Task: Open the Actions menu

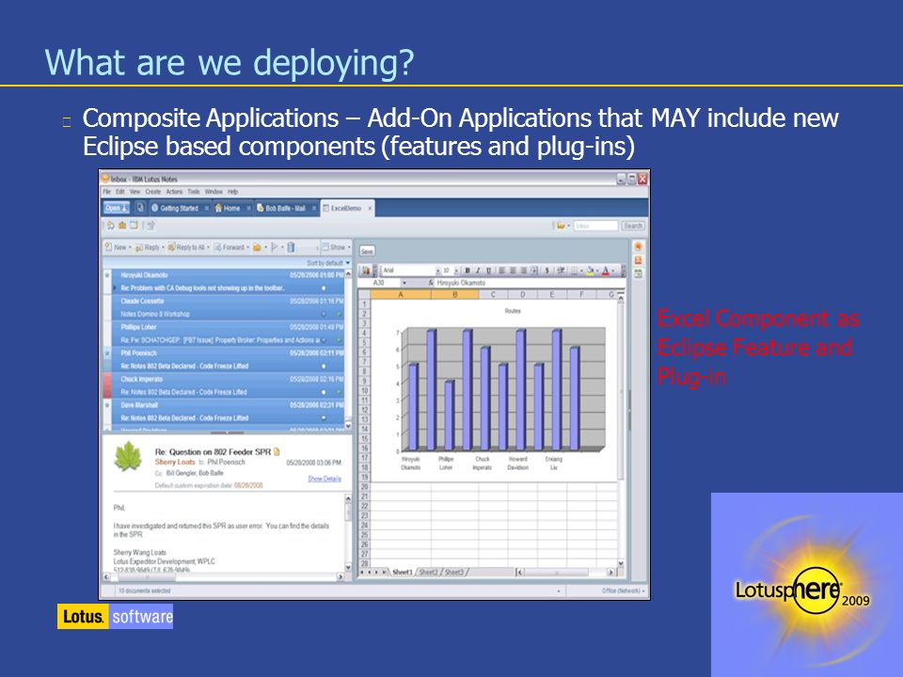Action: (175, 192)
